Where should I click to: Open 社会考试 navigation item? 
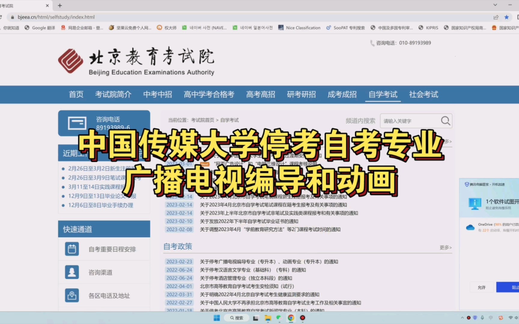(x=424, y=94)
